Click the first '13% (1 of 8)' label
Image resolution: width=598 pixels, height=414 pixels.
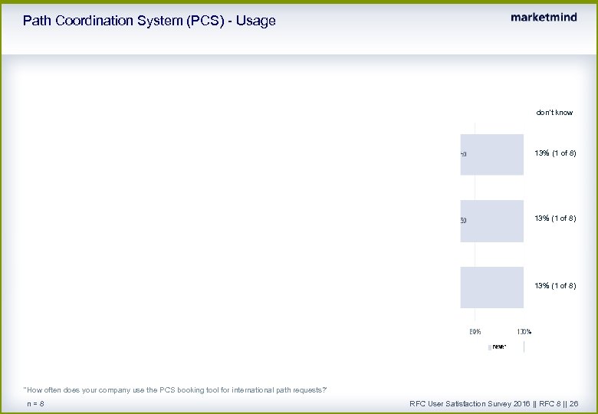click(x=555, y=153)
